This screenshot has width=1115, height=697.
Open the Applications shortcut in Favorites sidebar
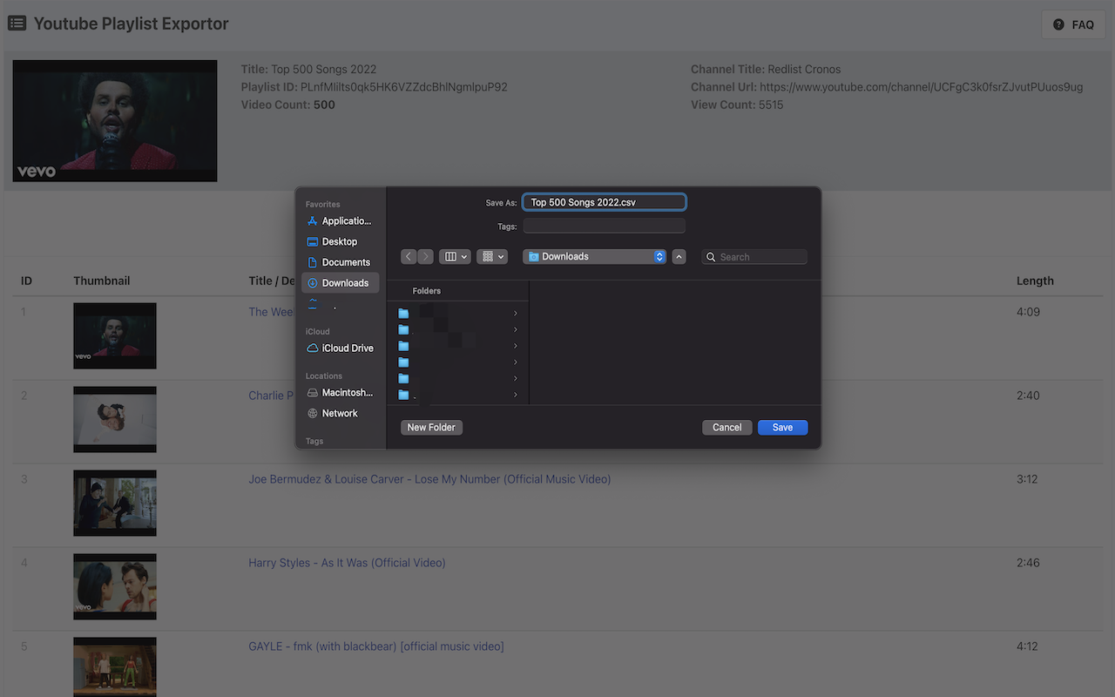click(340, 220)
